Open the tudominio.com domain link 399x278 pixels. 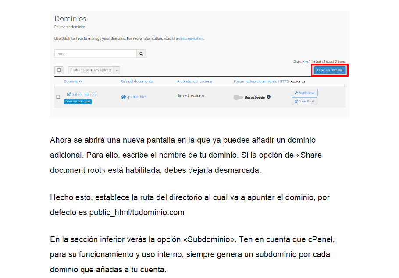click(x=84, y=94)
